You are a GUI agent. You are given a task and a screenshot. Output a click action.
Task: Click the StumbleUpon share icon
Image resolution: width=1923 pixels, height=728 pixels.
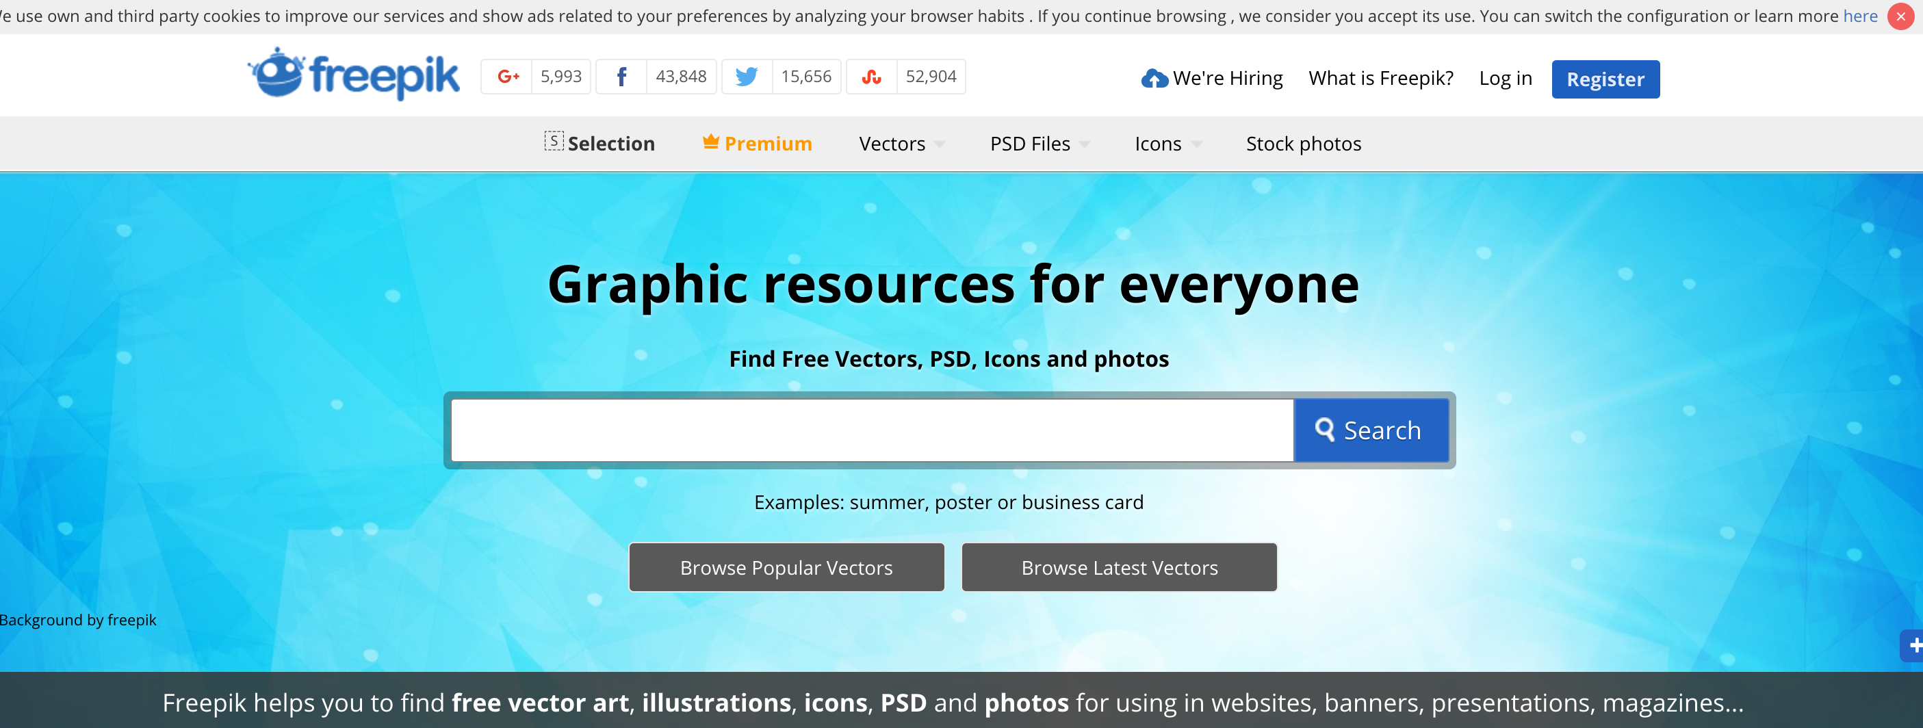pyautogui.click(x=871, y=77)
